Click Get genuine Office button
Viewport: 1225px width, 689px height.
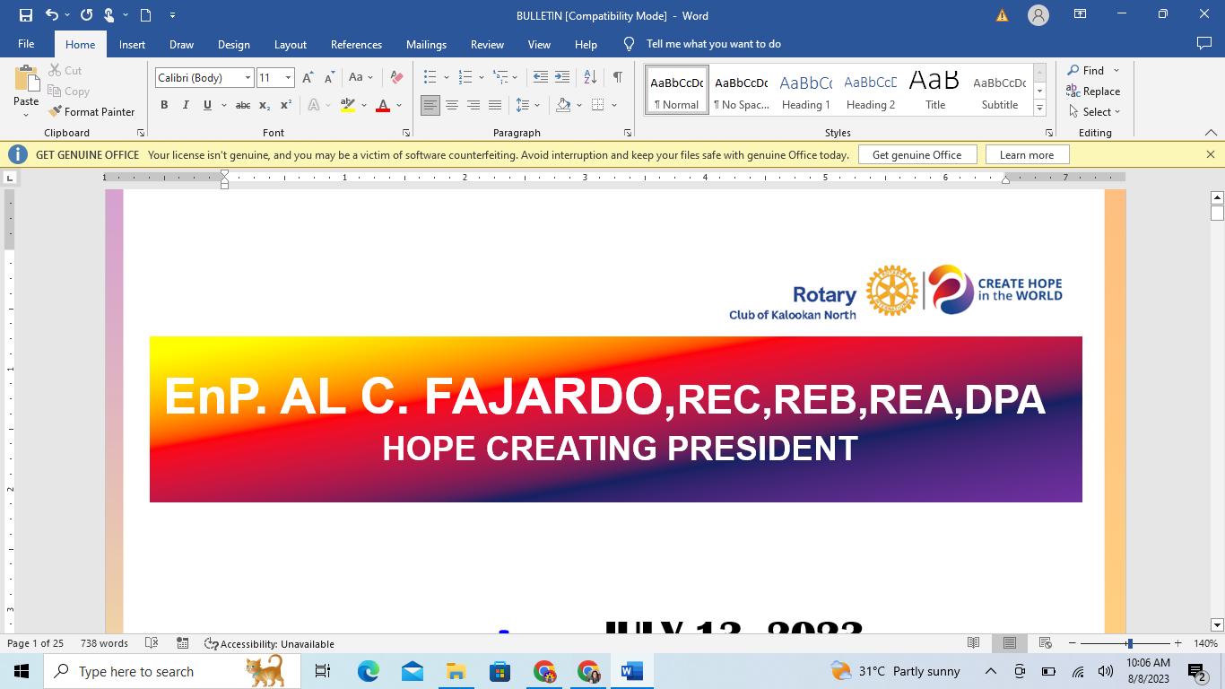917,155
